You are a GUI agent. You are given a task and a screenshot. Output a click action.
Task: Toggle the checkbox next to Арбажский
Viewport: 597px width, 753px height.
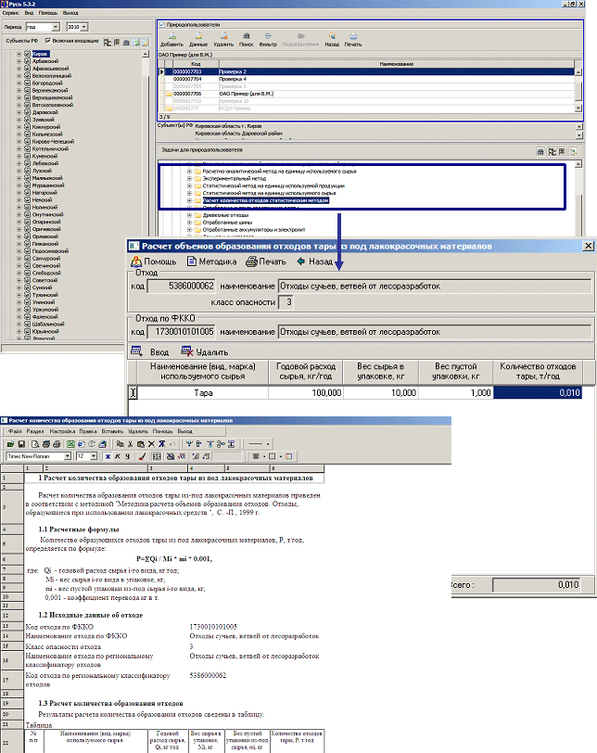[x=27, y=61]
